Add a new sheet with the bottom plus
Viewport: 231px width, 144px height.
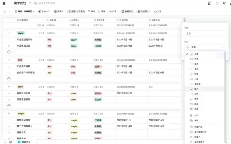5,142
